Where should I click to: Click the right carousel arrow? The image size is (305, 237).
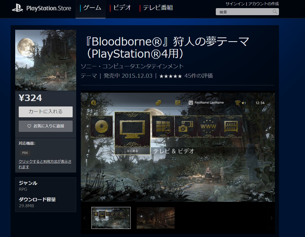pos(271,218)
